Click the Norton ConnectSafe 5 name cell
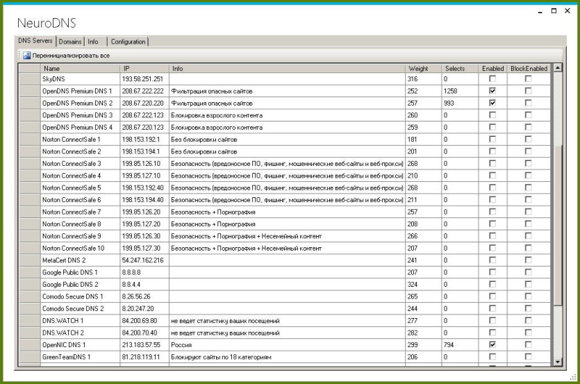 pyautogui.click(x=80, y=187)
